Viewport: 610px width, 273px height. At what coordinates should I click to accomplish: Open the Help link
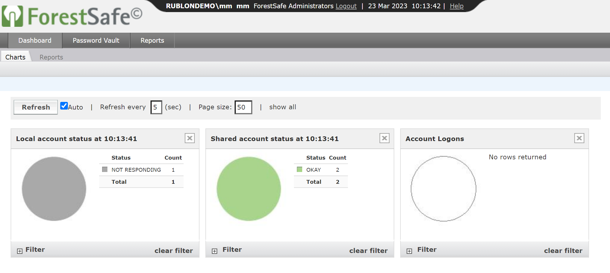coord(456,6)
